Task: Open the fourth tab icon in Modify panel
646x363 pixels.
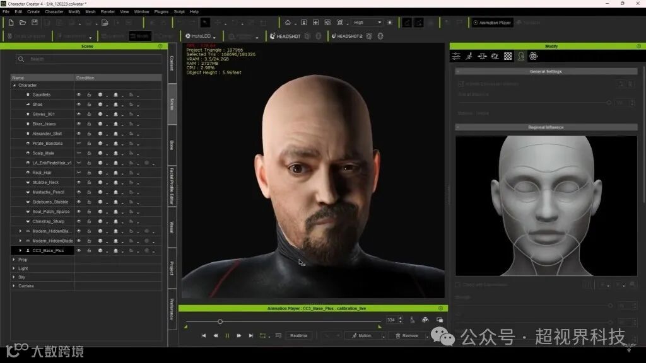Action: point(495,56)
